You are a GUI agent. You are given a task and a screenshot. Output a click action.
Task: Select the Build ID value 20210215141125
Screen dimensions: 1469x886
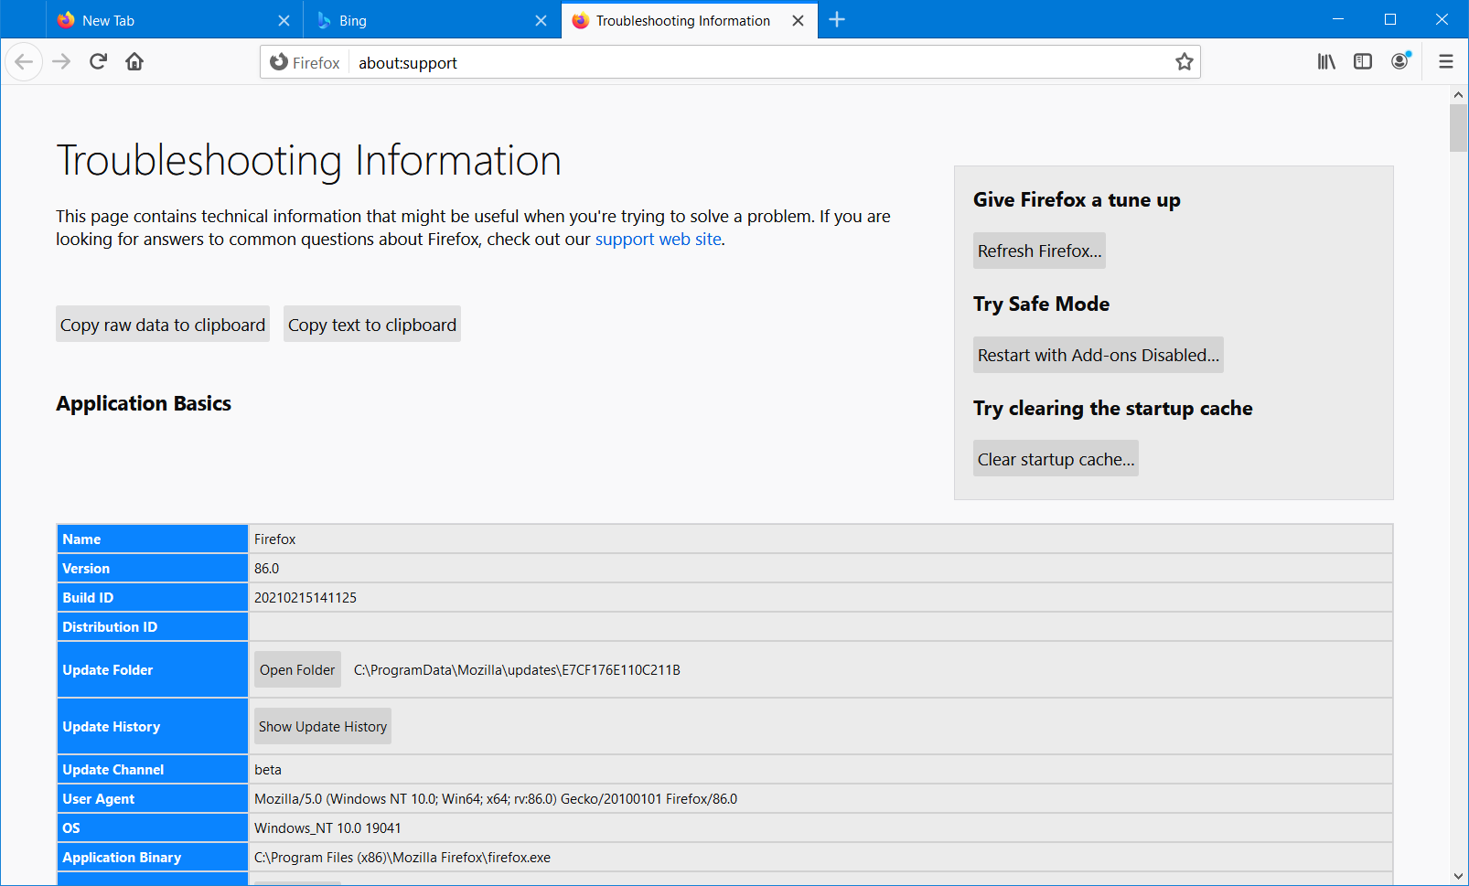coord(306,598)
